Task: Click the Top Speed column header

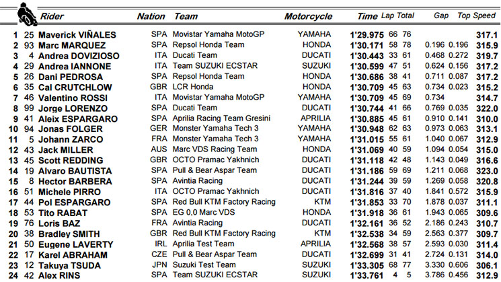Action: (476, 15)
